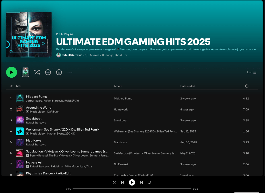Viewport: 265px width, 193px height.
Task: Play the playlist with the green play button
Action: [x=11, y=72]
